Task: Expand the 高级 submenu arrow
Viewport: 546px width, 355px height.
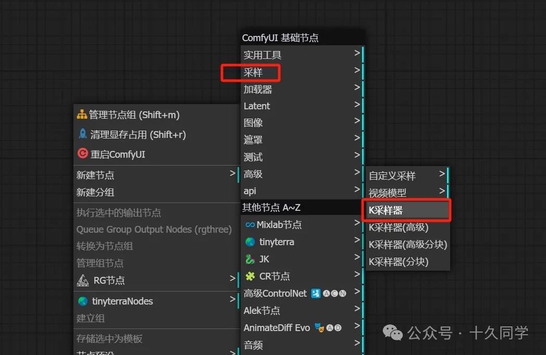Action: pos(357,172)
